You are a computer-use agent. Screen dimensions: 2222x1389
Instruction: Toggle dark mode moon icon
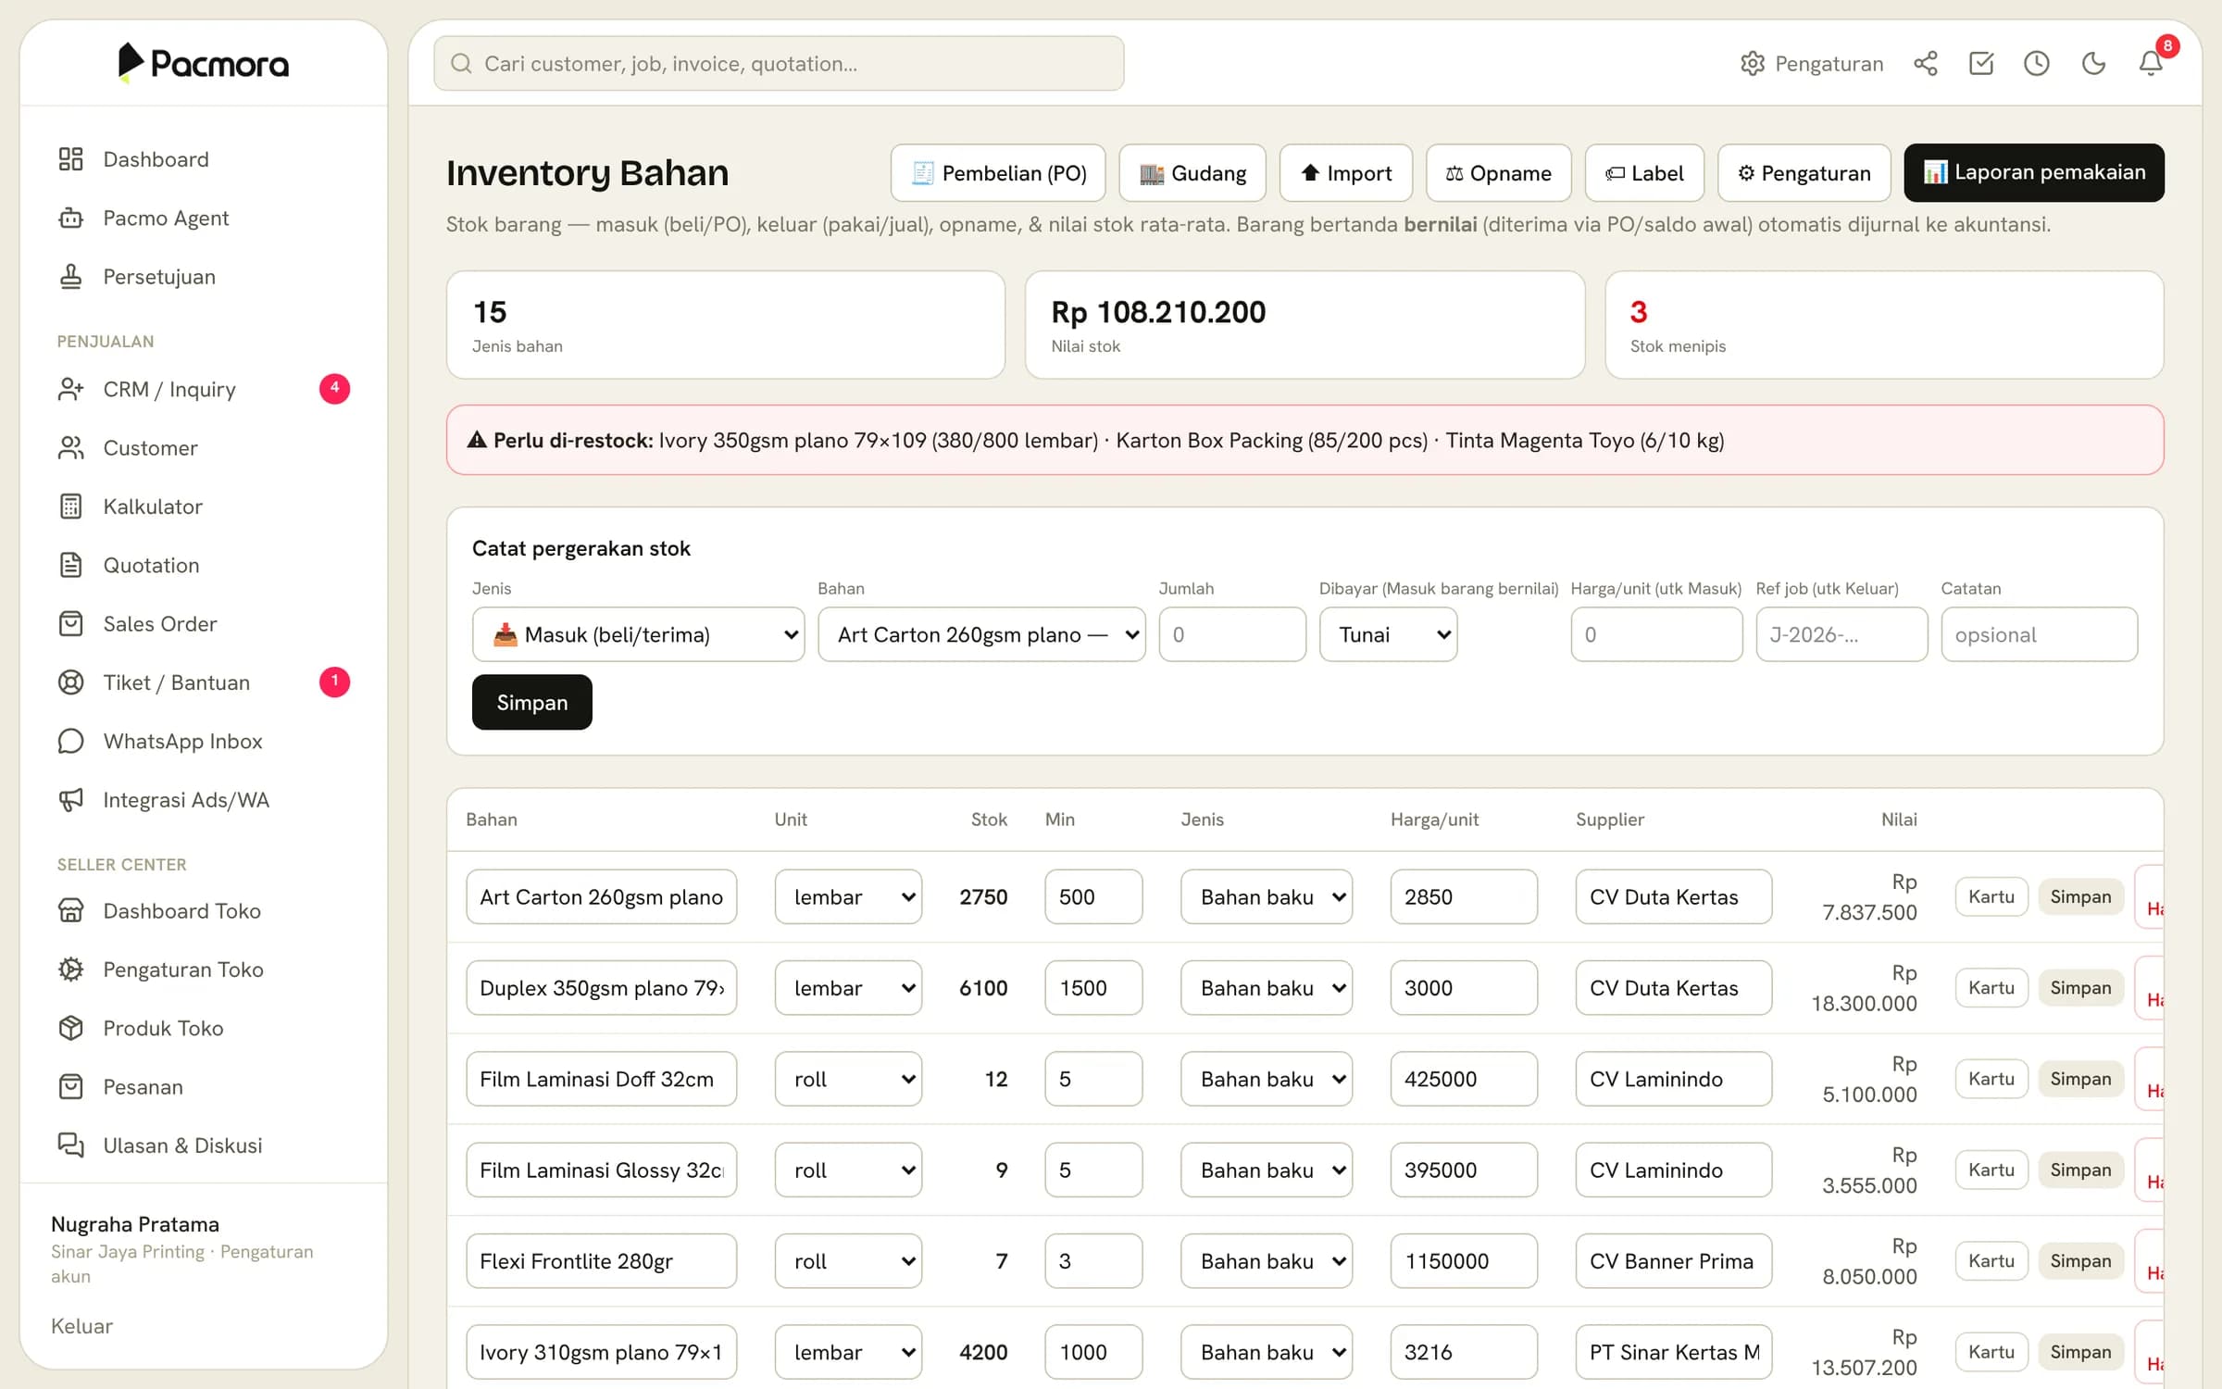2093,63
